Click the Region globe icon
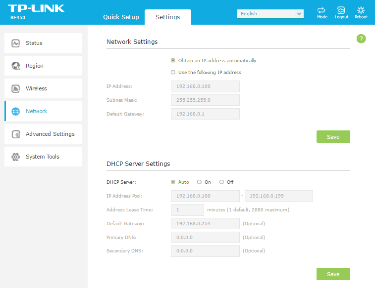375x288 pixels. [16, 66]
